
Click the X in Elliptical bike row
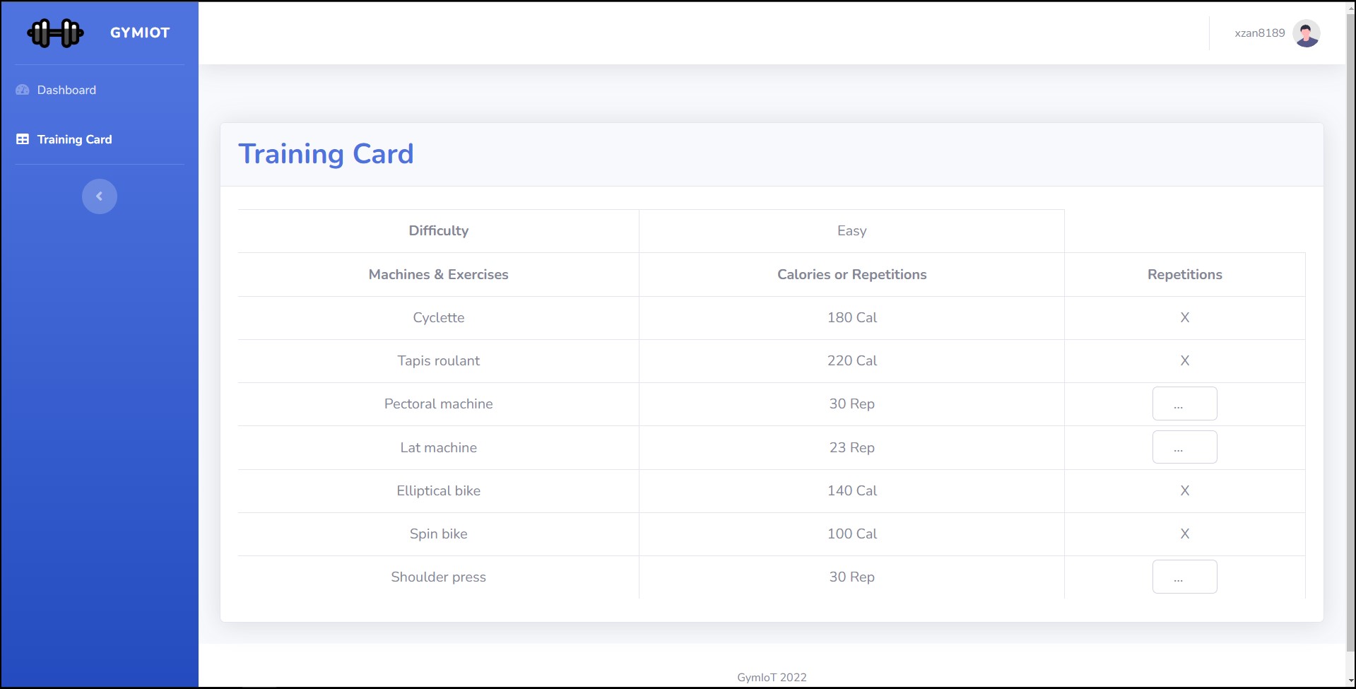(x=1184, y=490)
